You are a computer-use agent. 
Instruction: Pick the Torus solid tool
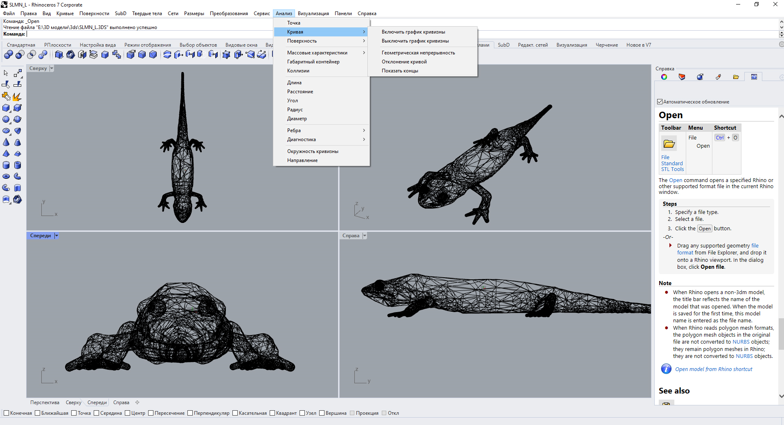pos(6,176)
